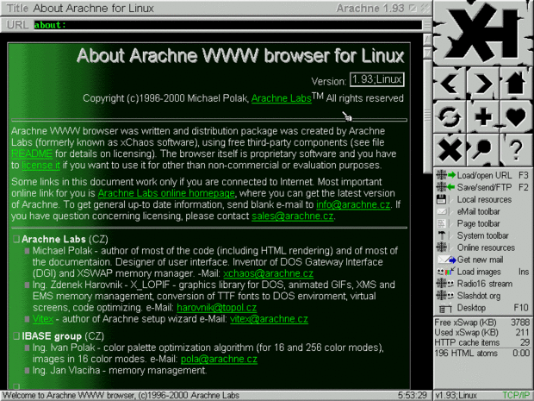Click the Version text field

pyautogui.click(x=377, y=79)
